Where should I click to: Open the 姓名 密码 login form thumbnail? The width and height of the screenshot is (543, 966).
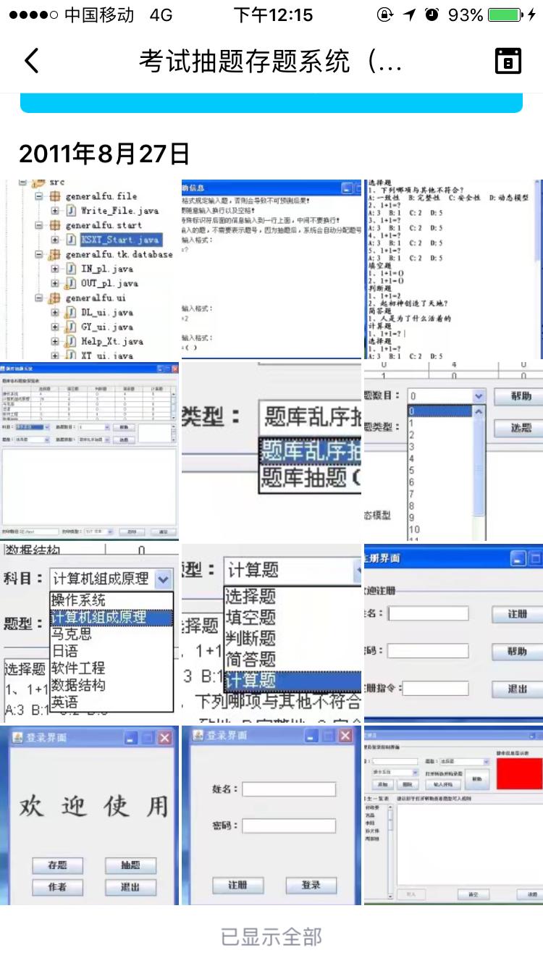pos(271,815)
